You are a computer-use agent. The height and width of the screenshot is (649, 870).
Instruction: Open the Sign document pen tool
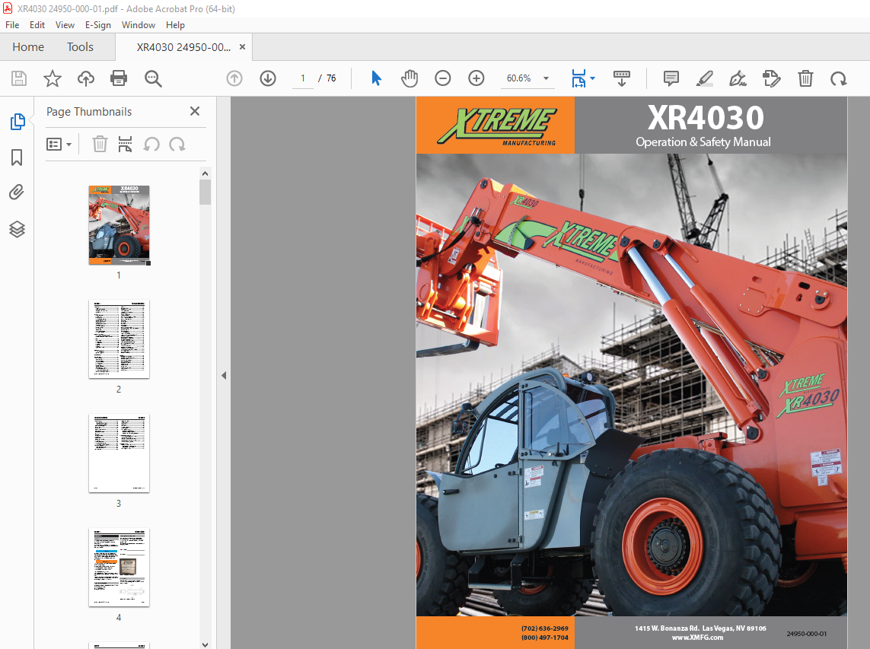pos(738,78)
